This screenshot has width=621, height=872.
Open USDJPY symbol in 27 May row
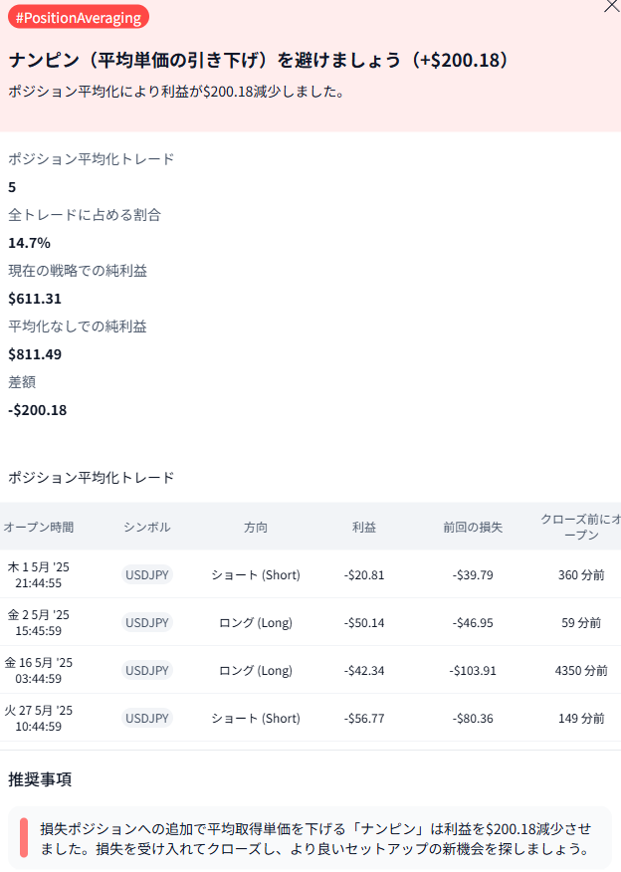[147, 718]
